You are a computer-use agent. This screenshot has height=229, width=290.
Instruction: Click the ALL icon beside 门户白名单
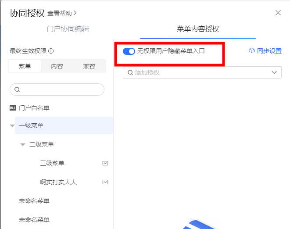click(13, 107)
